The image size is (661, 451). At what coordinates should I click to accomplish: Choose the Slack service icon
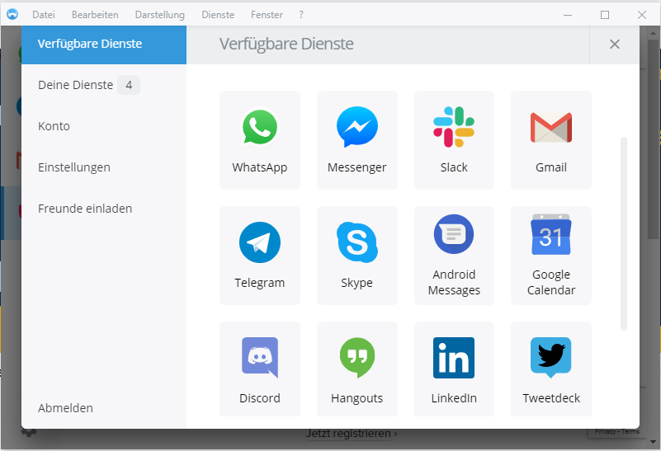(454, 129)
